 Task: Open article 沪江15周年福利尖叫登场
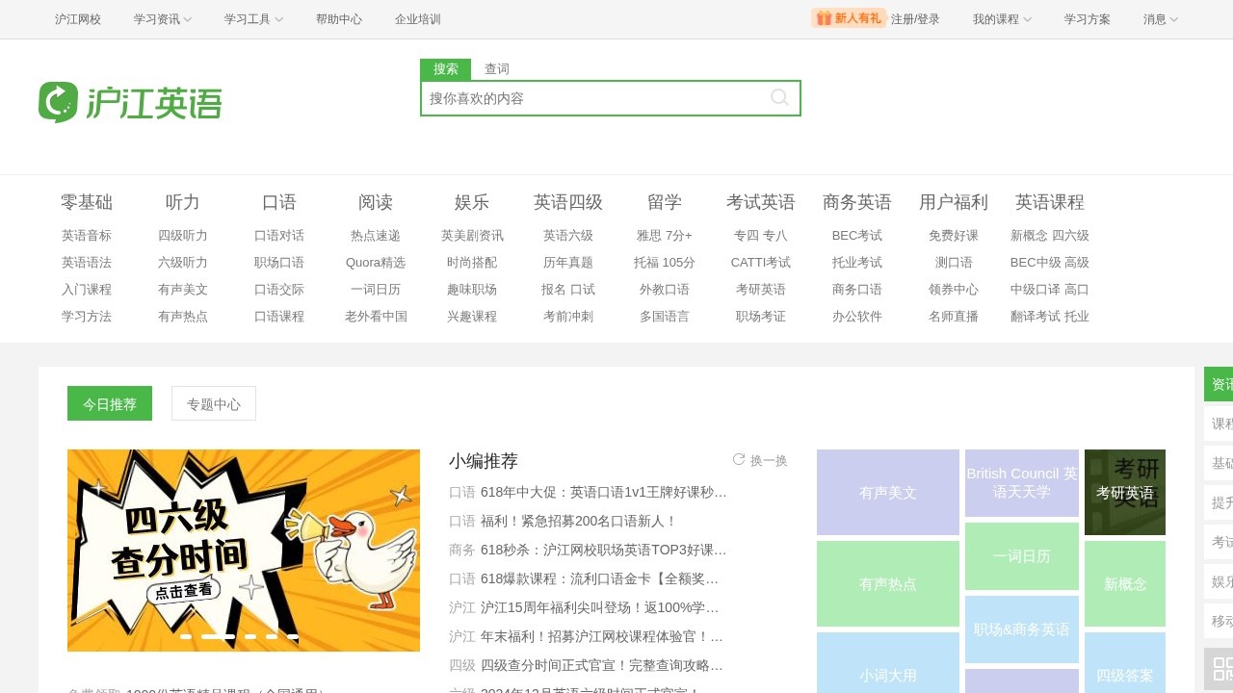(600, 607)
